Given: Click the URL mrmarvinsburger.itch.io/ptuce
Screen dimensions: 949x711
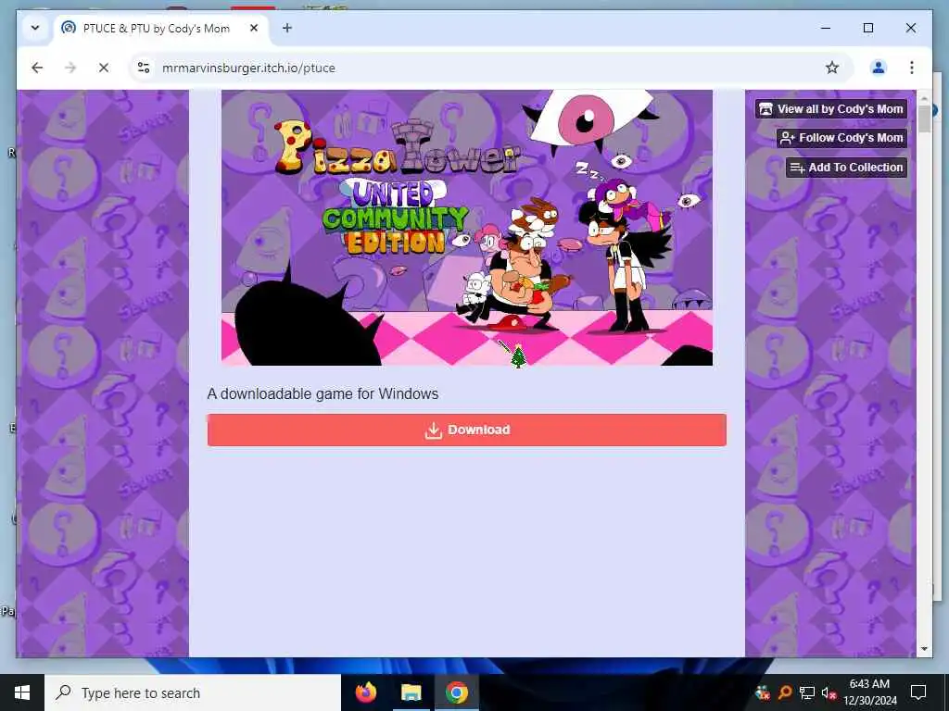Looking at the screenshot, I should pyautogui.click(x=248, y=68).
